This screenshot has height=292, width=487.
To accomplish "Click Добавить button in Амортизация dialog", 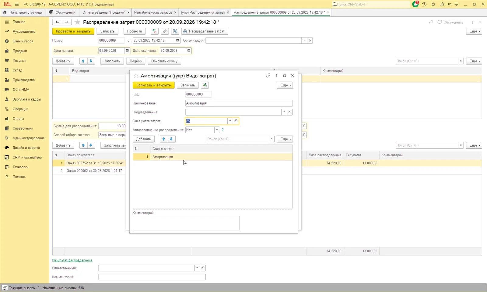I will (144, 139).
